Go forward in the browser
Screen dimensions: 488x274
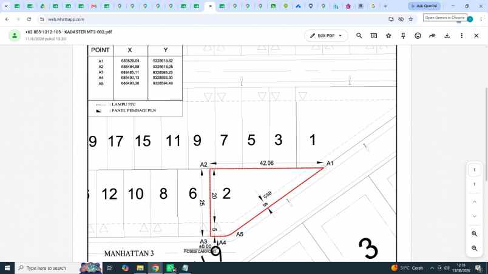(18, 19)
